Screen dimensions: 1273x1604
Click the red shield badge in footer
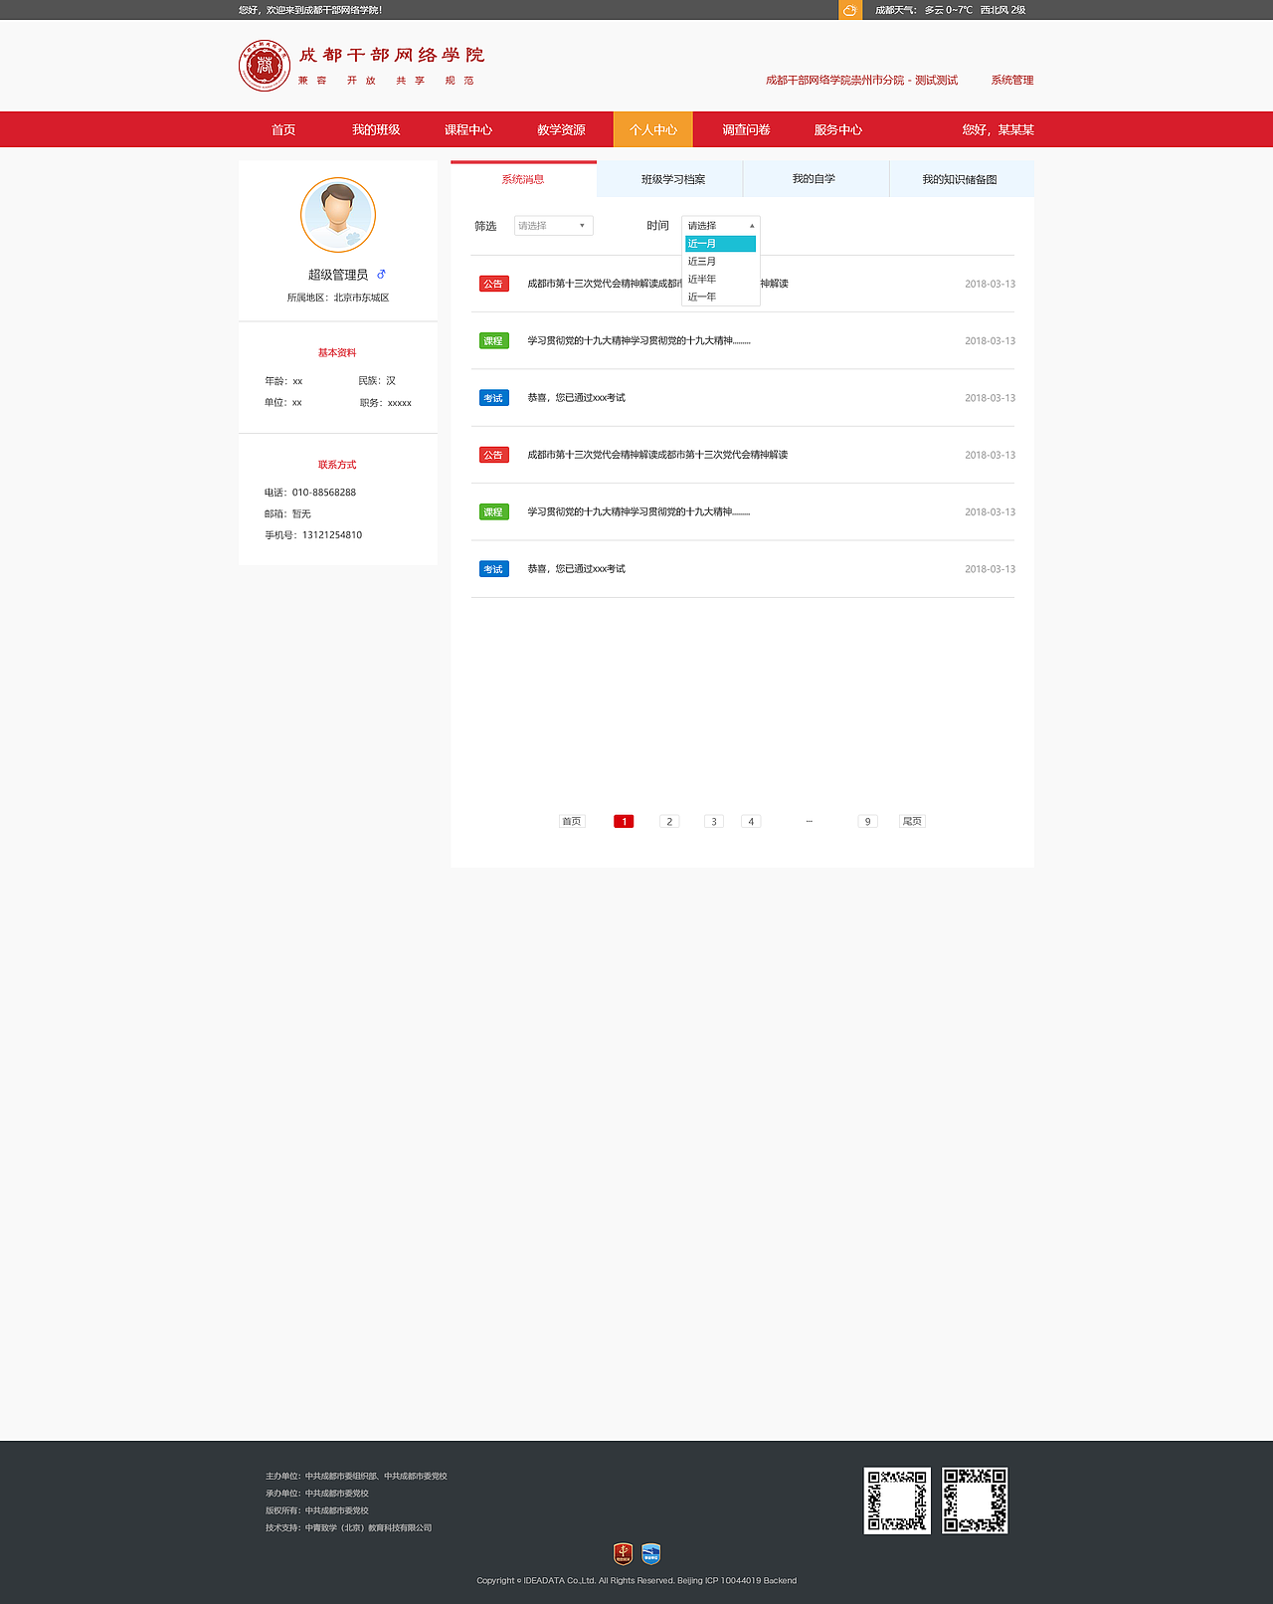pos(624,1553)
